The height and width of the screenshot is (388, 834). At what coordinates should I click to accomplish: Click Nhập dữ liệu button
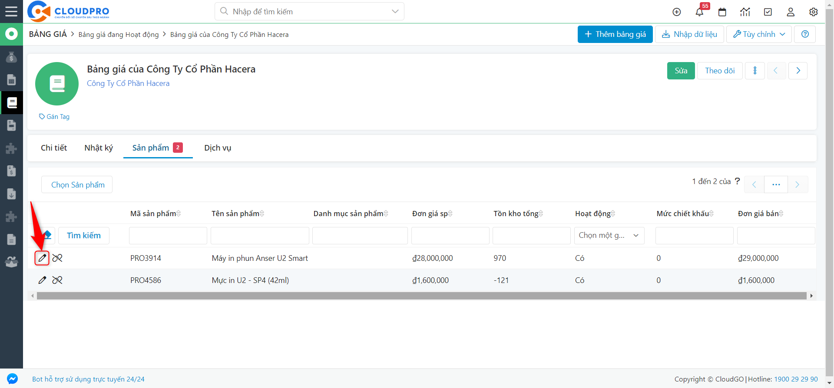coord(689,34)
